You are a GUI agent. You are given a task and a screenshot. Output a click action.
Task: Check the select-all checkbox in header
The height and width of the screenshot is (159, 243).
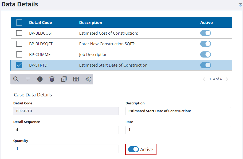19,23
